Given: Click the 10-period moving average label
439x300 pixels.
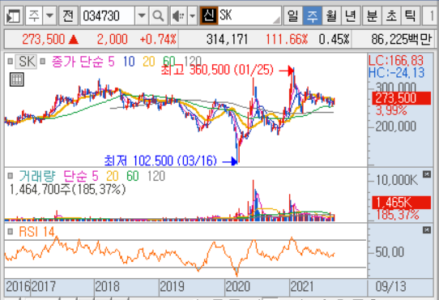Looking at the screenshot, I should click(x=129, y=62).
